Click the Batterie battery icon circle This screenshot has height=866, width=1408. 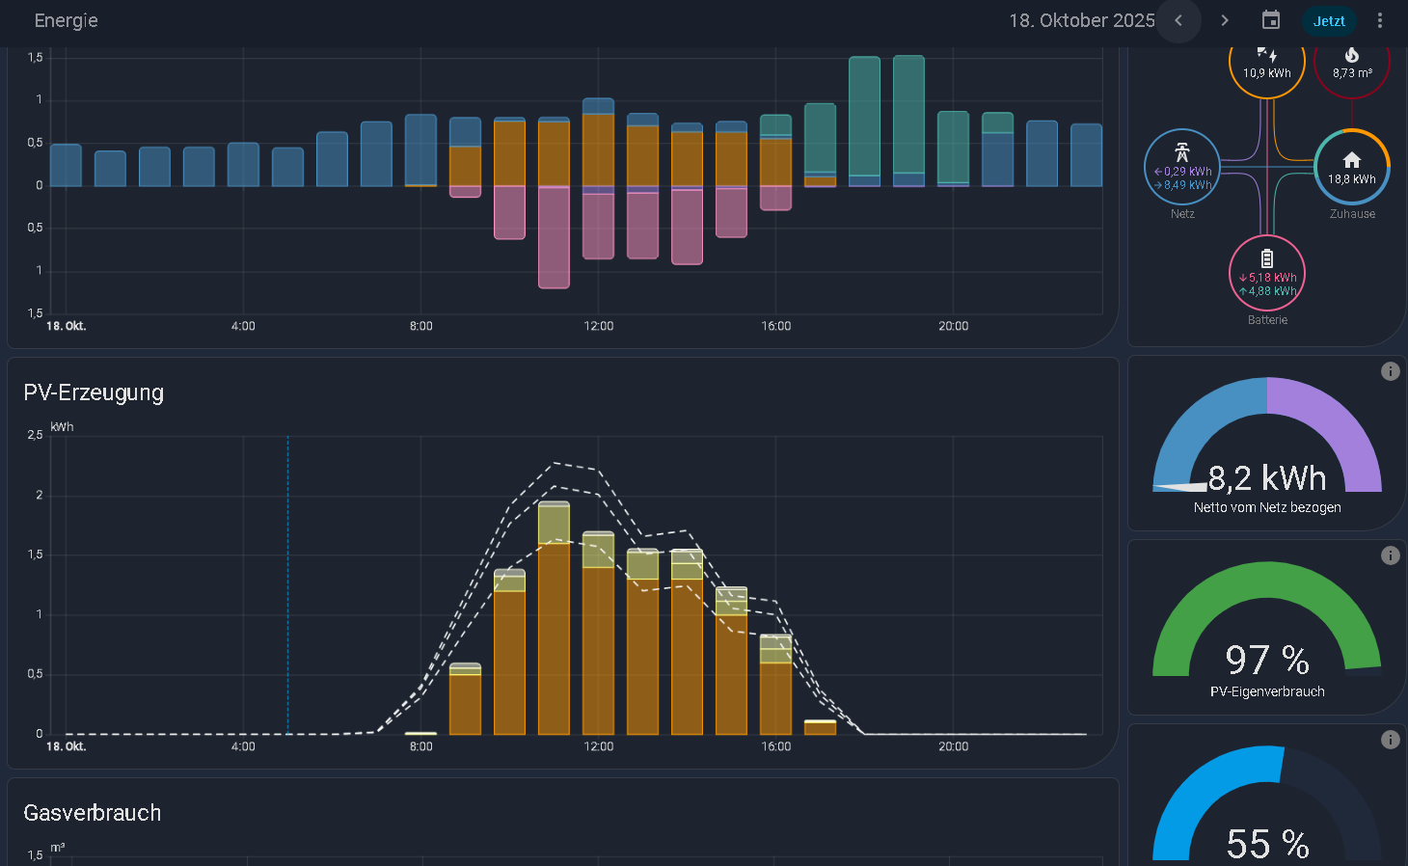(x=1267, y=273)
